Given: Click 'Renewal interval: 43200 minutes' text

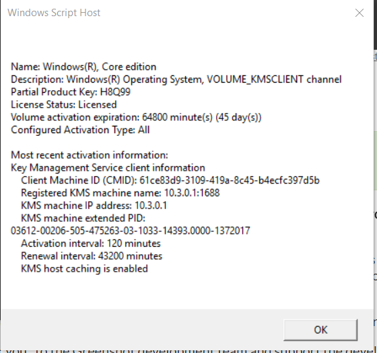Looking at the screenshot, I should pos(92,256).
